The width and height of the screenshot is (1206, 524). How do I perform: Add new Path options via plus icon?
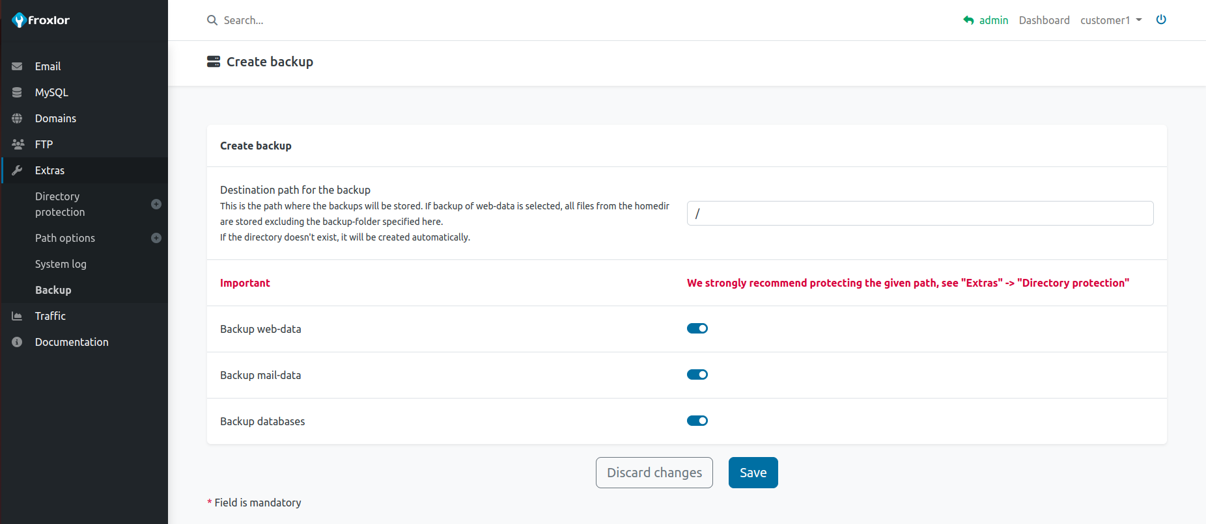tap(156, 238)
